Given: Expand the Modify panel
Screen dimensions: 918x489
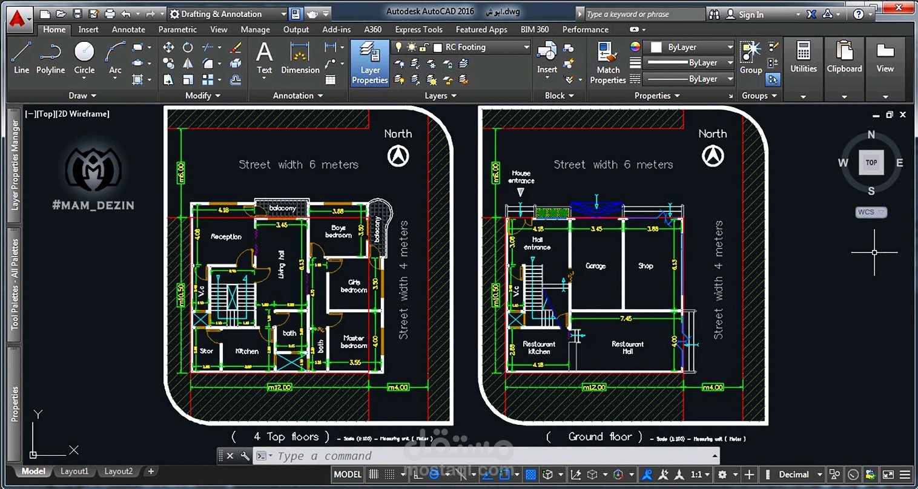Looking at the screenshot, I should (203, 96).
